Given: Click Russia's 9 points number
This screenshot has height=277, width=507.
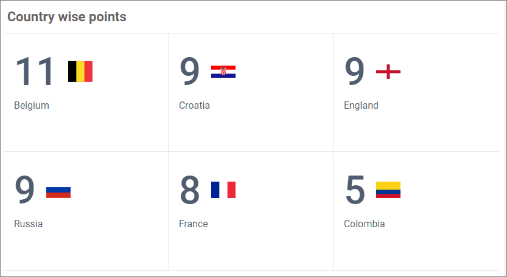Looking at the screenshot, I should pos(25,190).
